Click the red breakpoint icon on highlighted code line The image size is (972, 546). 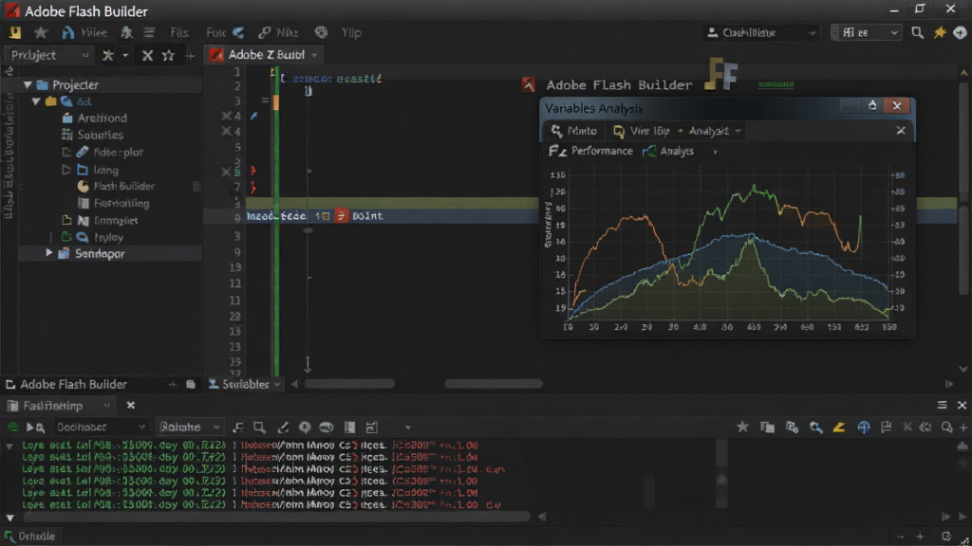click(341, 215)
